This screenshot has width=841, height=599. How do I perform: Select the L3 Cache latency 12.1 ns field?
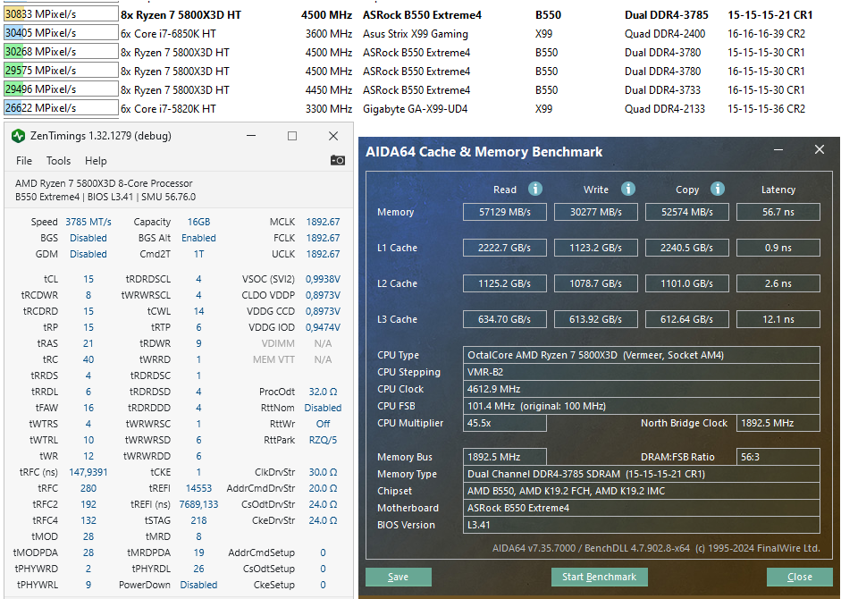tap(778, 319)
